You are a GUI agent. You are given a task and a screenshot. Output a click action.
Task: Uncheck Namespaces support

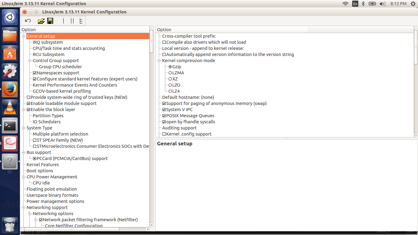coord(35,73)
